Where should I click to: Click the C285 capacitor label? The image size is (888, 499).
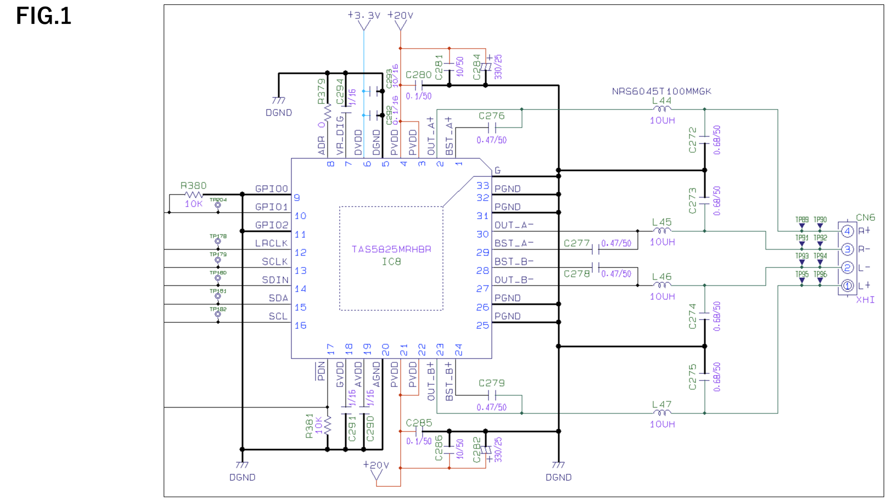point(418,423)
